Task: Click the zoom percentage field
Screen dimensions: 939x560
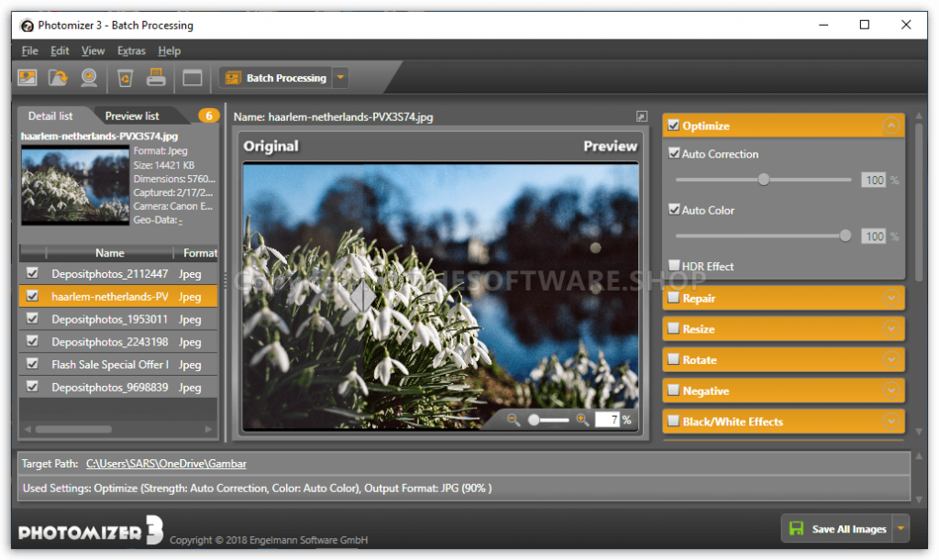Action: coord(607,420)
